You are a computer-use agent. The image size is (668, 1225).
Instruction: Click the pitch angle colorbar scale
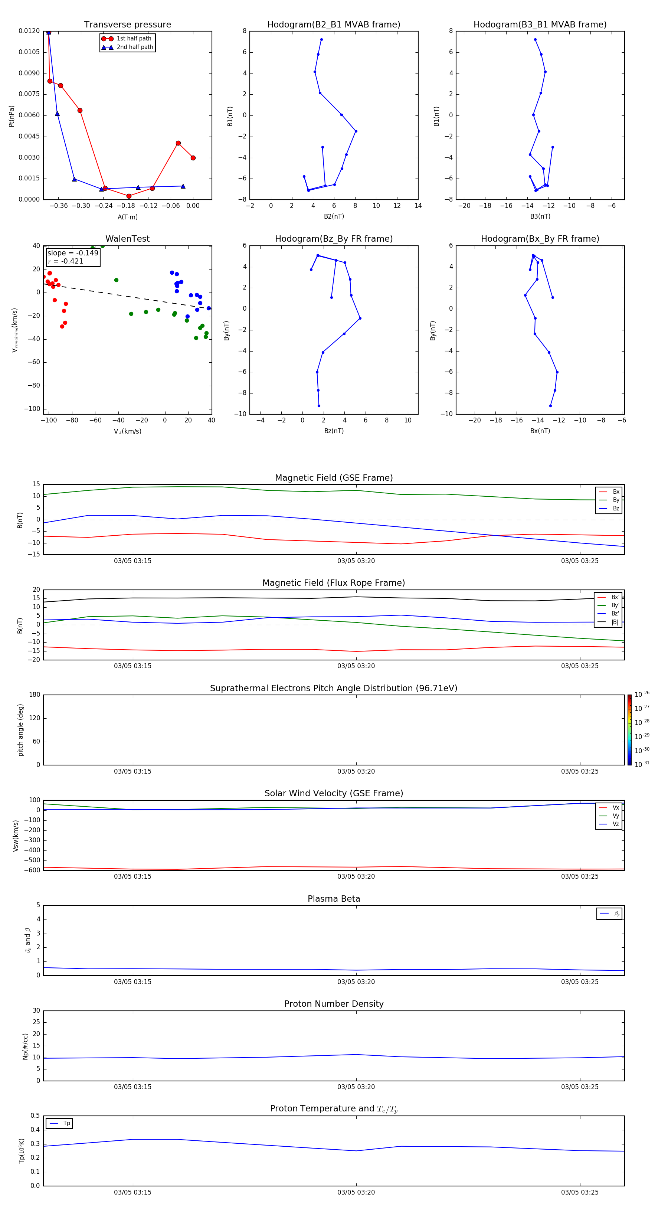(629, 730)
